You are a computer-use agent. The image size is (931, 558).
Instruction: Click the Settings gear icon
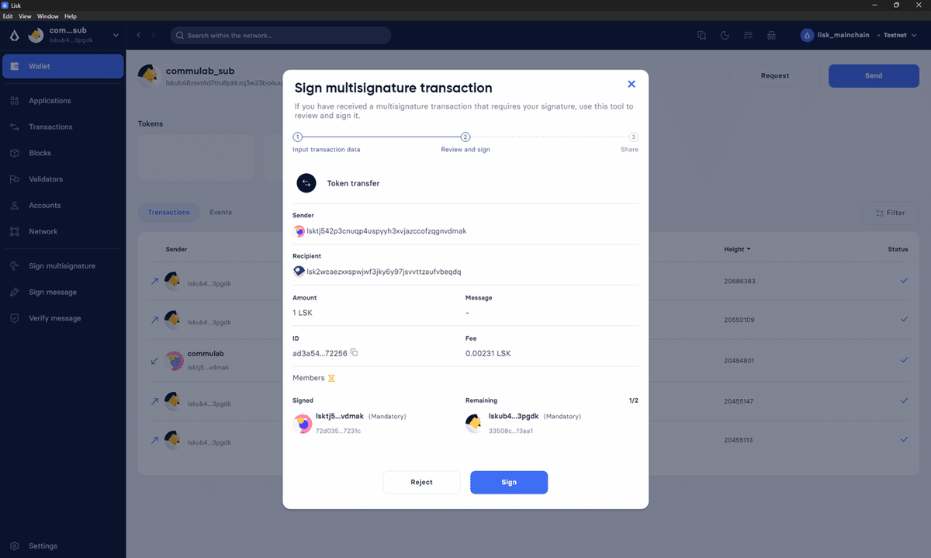[x=14, y=546]
